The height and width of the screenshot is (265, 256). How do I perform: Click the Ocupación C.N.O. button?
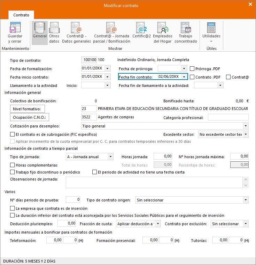30,117
